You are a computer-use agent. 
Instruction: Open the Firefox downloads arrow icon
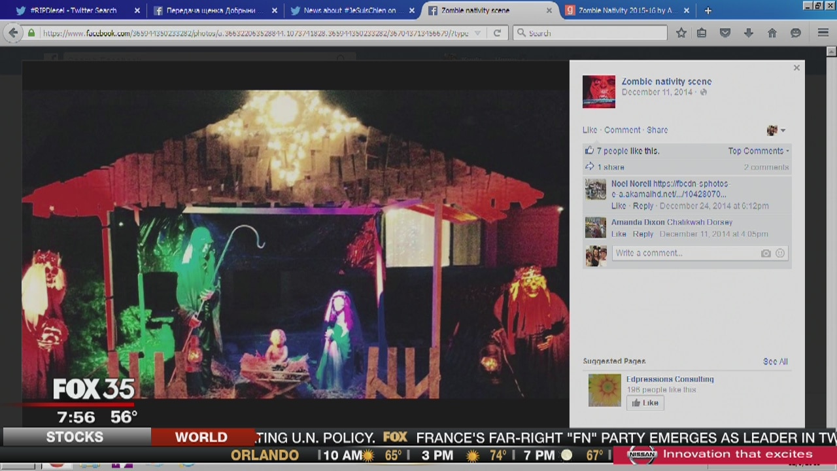click(x=749, y=33)
